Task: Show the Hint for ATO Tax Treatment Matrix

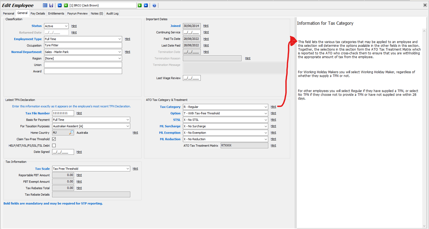Action: pyautogui.click(x=273, y=146)
